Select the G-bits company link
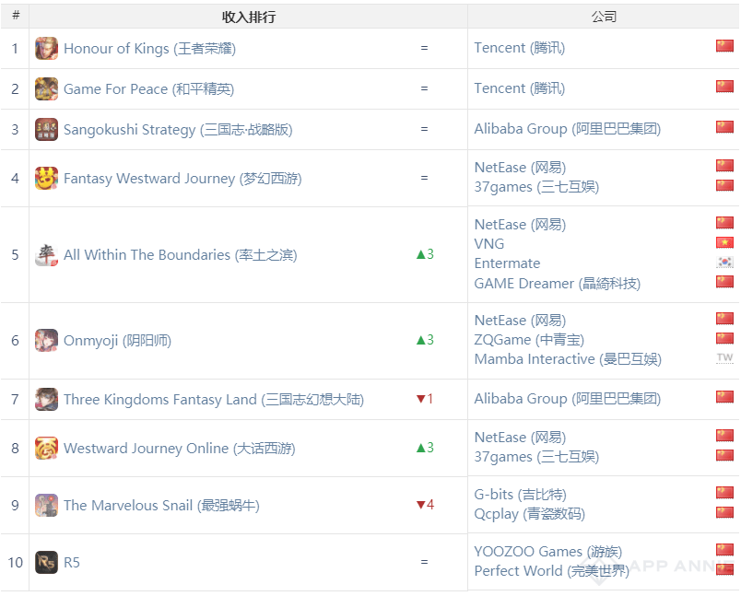Viewport: 741px width, 596px height. tap(520, 495)
